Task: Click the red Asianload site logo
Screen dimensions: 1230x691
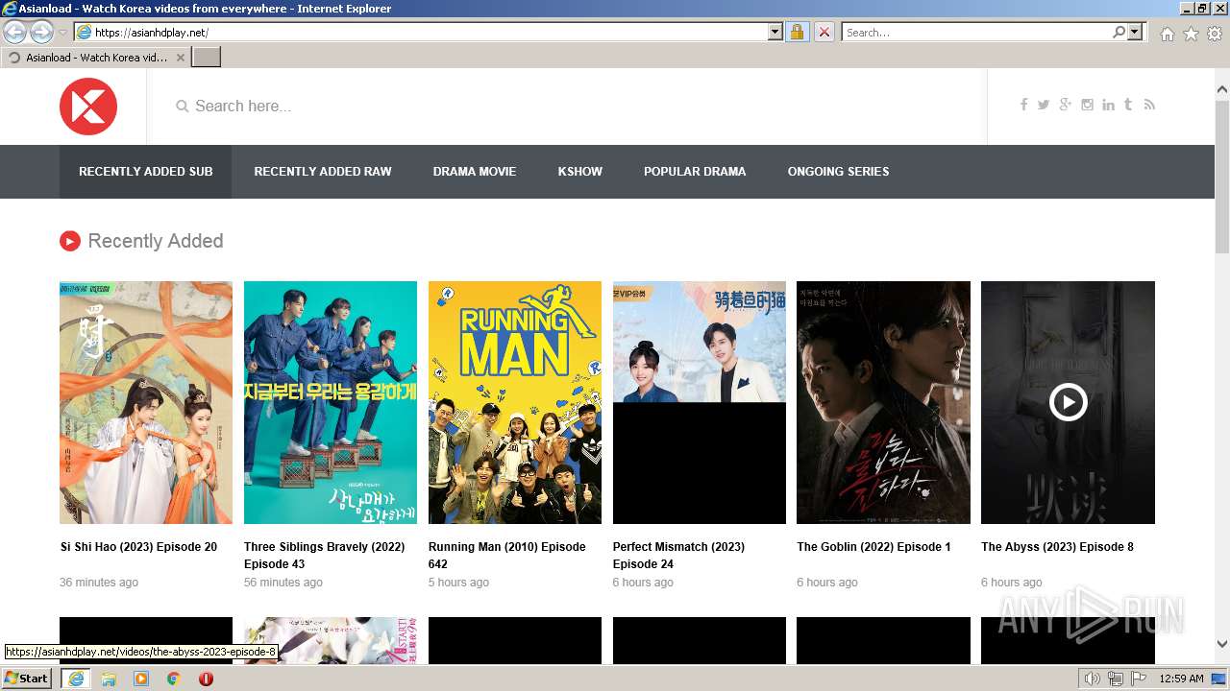Action: pyautogui.click(x=88, y=107)
